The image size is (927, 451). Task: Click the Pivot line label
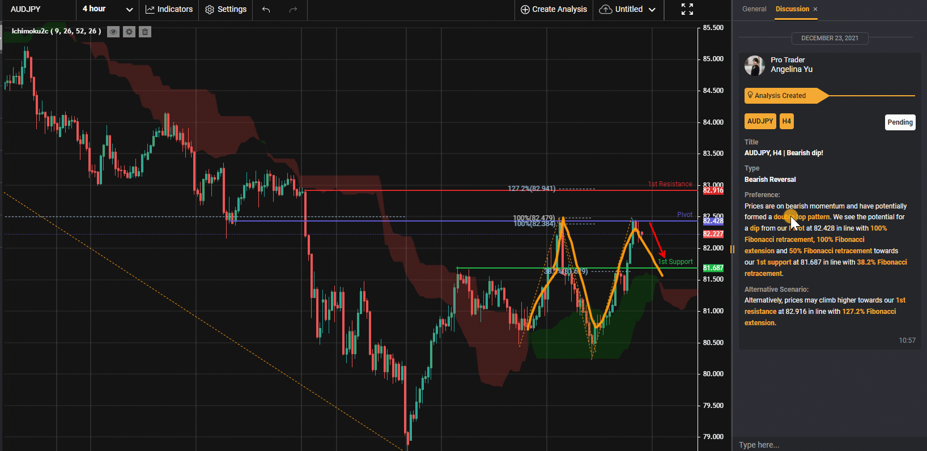684,215
